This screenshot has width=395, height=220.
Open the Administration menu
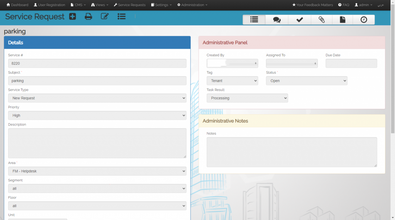pos(192,5)
